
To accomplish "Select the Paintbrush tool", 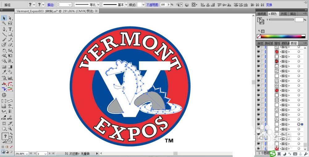I will [4, 39].
